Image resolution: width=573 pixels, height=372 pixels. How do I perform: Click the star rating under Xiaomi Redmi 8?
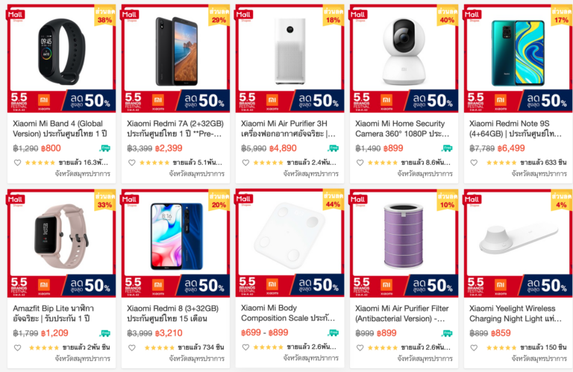tap(154, 347)
